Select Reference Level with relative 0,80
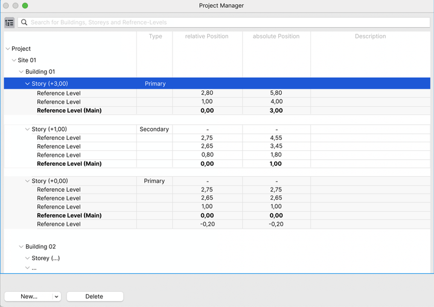The width and height of the screenshot is (434, 307). click(x=59, y=155)
